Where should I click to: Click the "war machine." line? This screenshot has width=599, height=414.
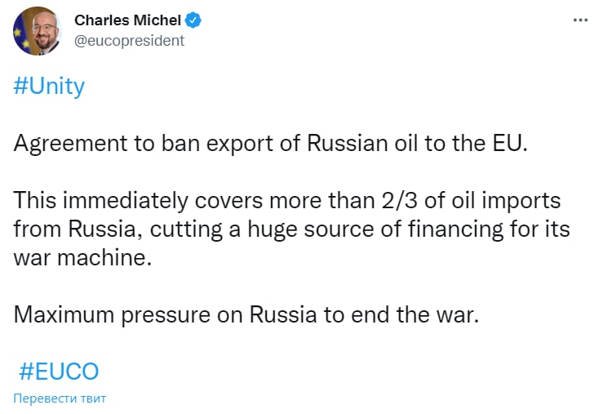pos(82,258)
